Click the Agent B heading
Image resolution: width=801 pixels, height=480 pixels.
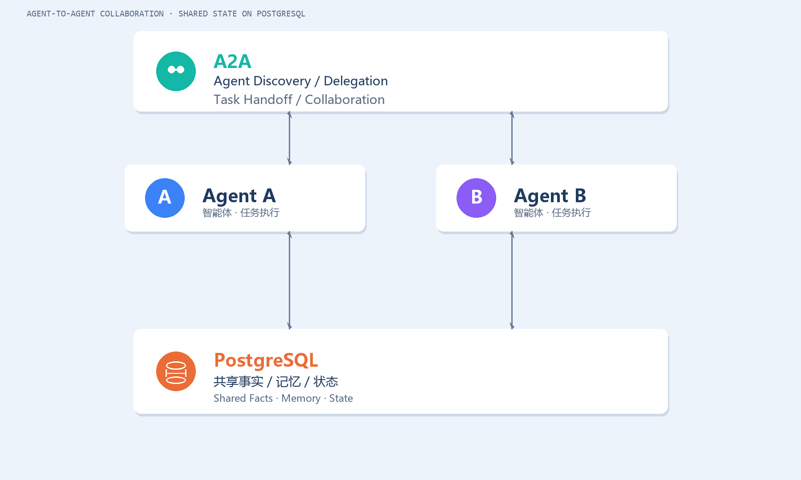coord(550,196)
